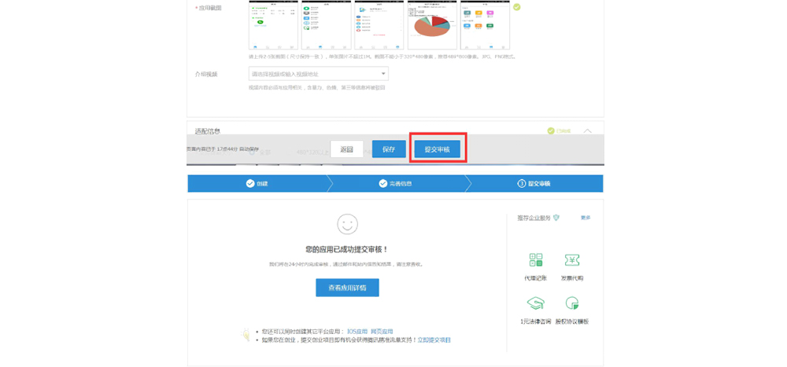787x367 pixels.
Task: Open the 介绍视频 video selection dropdown
Action: tap(318, 74)
